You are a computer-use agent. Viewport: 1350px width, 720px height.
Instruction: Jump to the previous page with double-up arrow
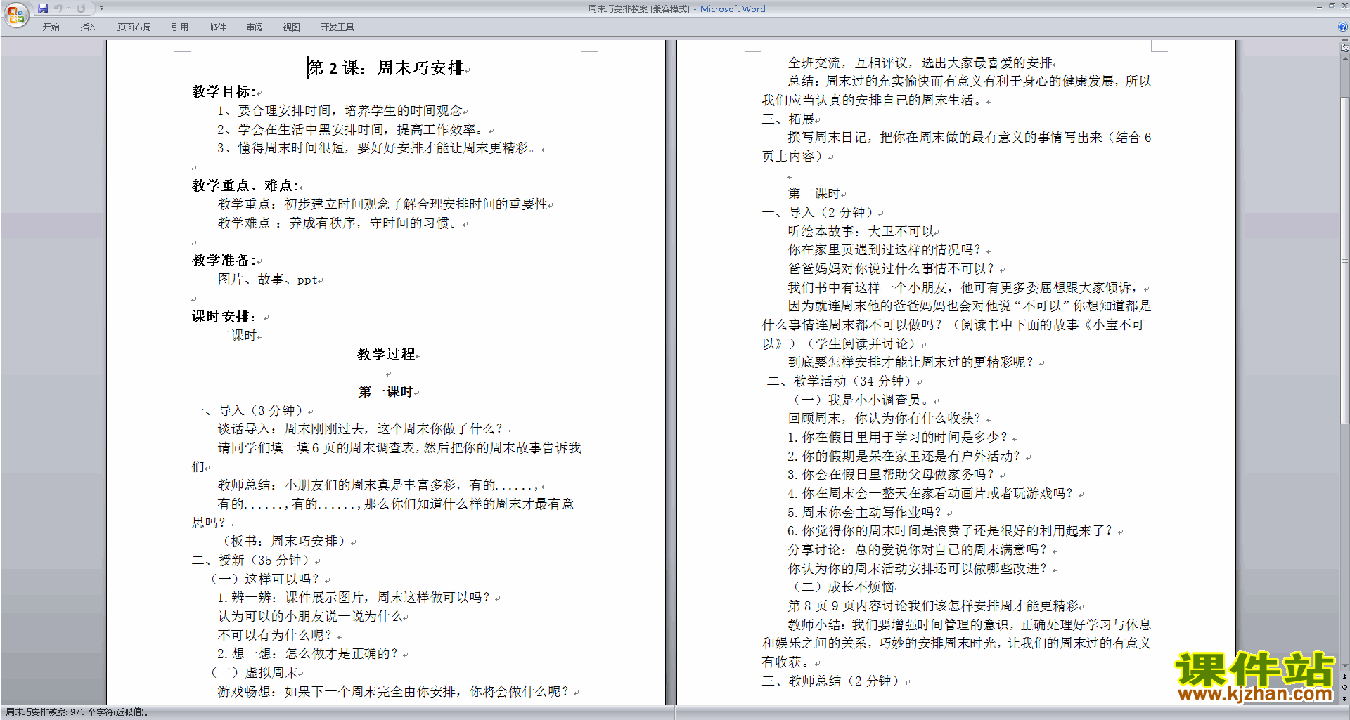pyautogui.click(x=1344, y=676)
